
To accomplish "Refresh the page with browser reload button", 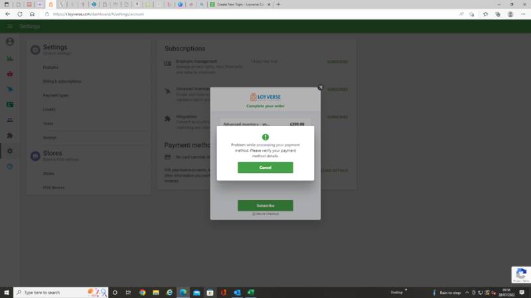I will [20, 14].
